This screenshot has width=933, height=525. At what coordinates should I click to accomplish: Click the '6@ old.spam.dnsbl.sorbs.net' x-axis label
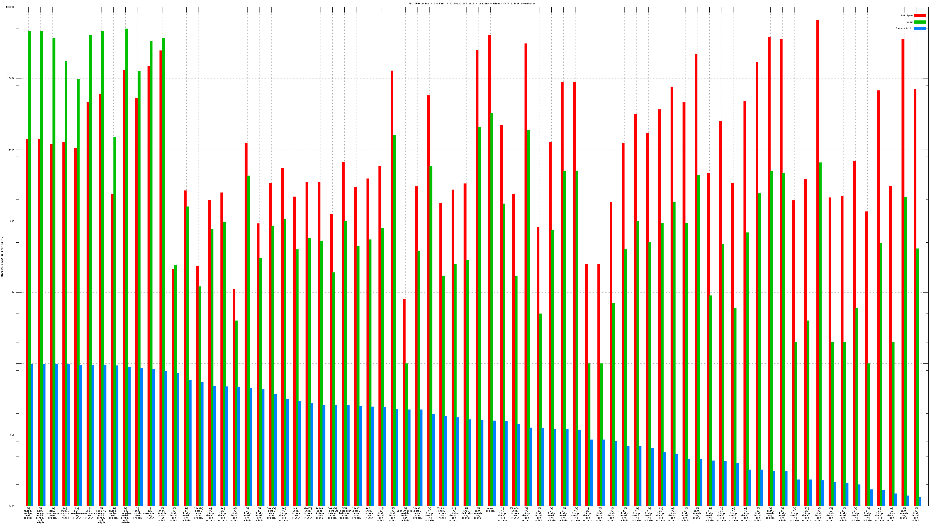pos(125,515)
